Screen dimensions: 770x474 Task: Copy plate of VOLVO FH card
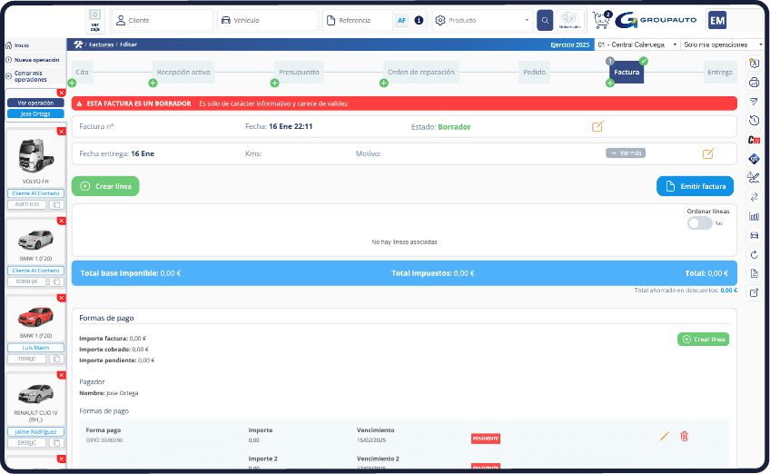click(56, 204)
